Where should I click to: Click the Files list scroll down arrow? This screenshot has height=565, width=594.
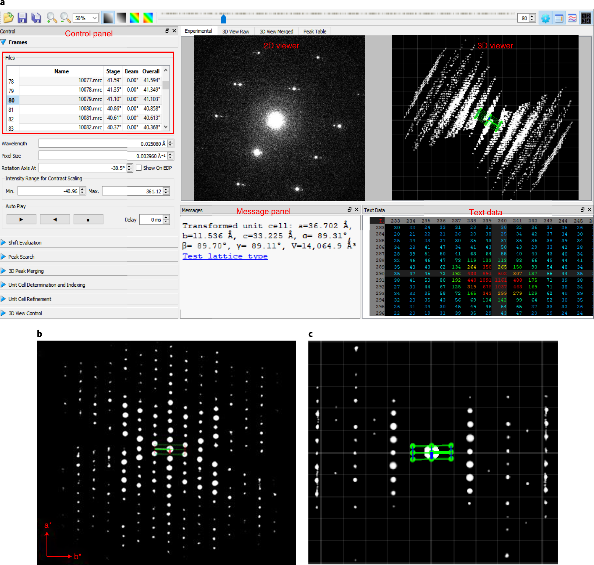click(x=166, y=127)
